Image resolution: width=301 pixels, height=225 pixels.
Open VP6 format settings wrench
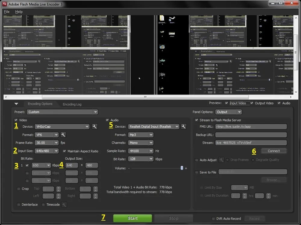point(63,135)
